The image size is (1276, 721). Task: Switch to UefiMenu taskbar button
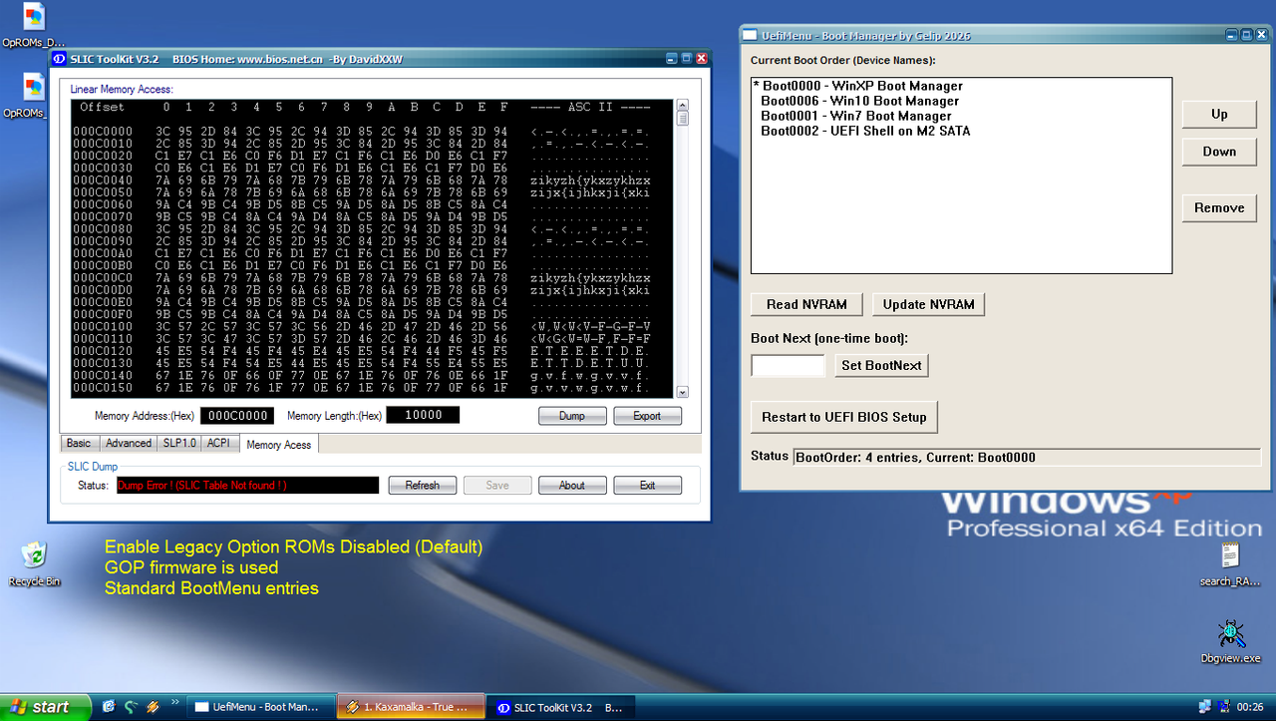(x=259, y=707)
